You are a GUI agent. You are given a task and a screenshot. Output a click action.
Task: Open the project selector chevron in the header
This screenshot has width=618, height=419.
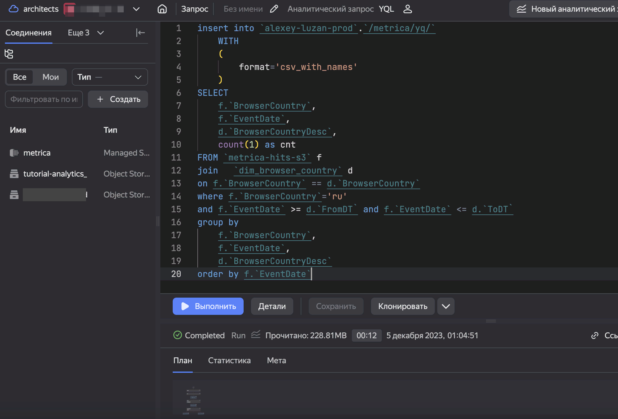[x=136, y=9]
